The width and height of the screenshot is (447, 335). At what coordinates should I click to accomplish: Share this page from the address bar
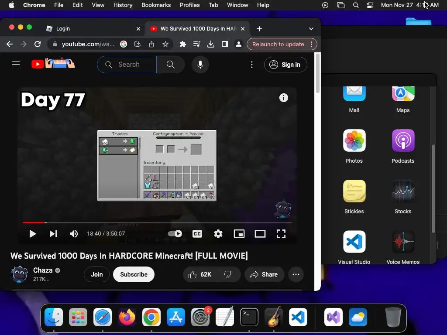click(151, 44)
